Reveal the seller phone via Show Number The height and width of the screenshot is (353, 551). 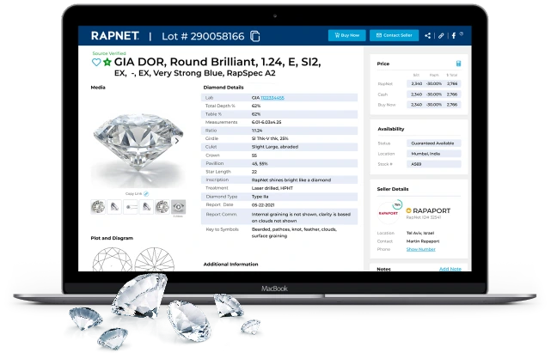tap(420, 249)
